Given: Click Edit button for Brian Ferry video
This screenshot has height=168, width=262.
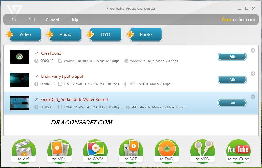Looking at the screenshot, I should click(x=232, y=80).
